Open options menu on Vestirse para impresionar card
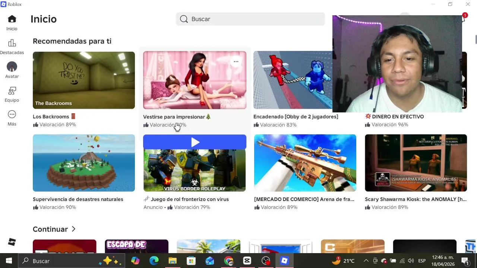477x268 pixels. tap(236, 61)
